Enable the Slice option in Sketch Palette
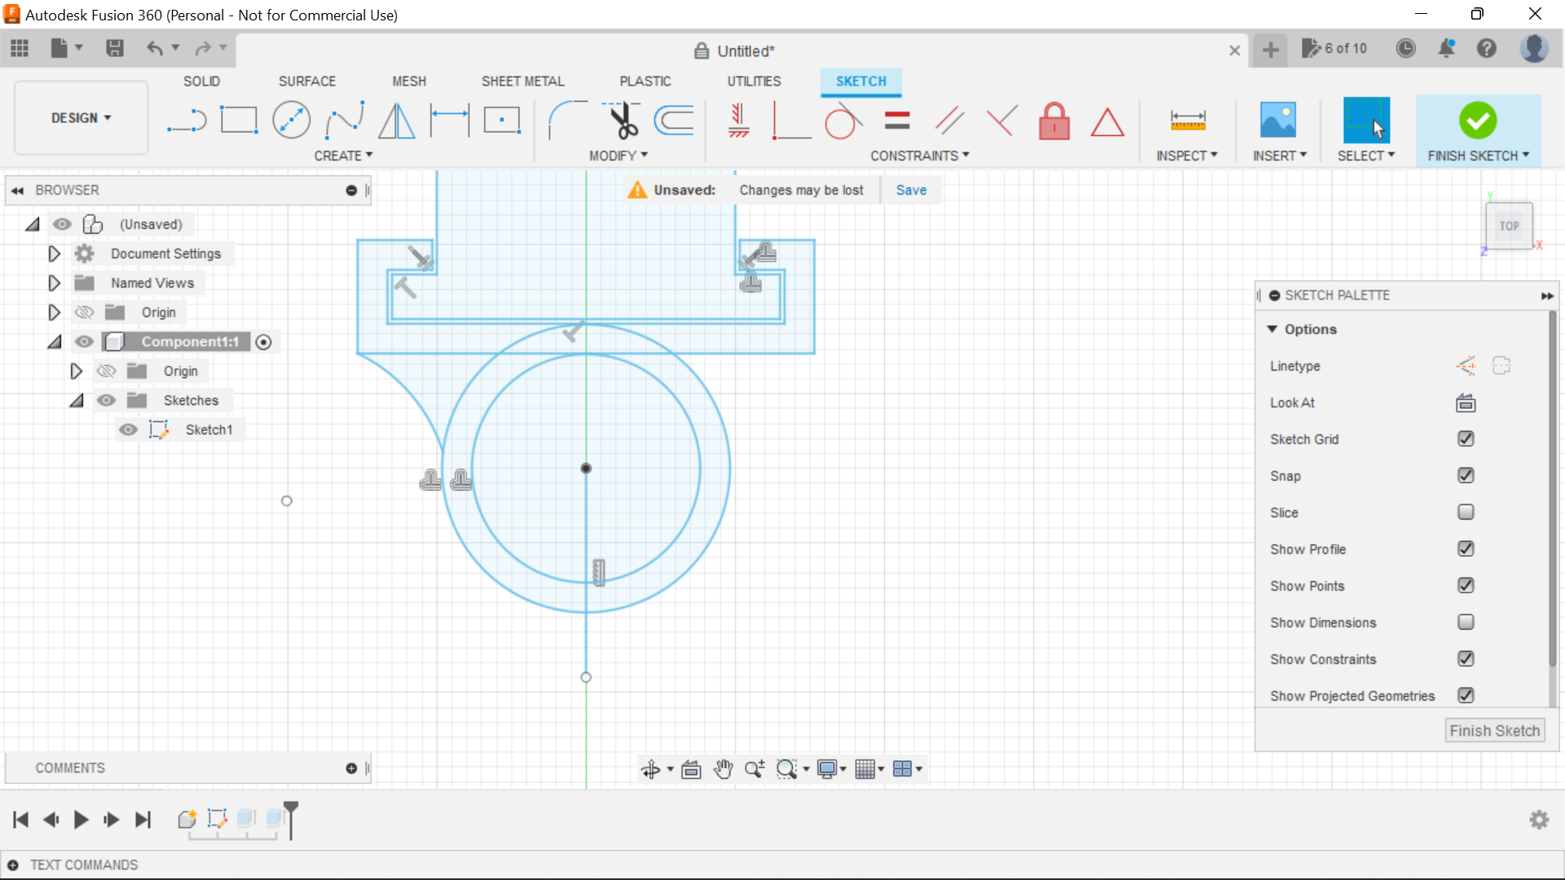 [x=1466, y=512]
